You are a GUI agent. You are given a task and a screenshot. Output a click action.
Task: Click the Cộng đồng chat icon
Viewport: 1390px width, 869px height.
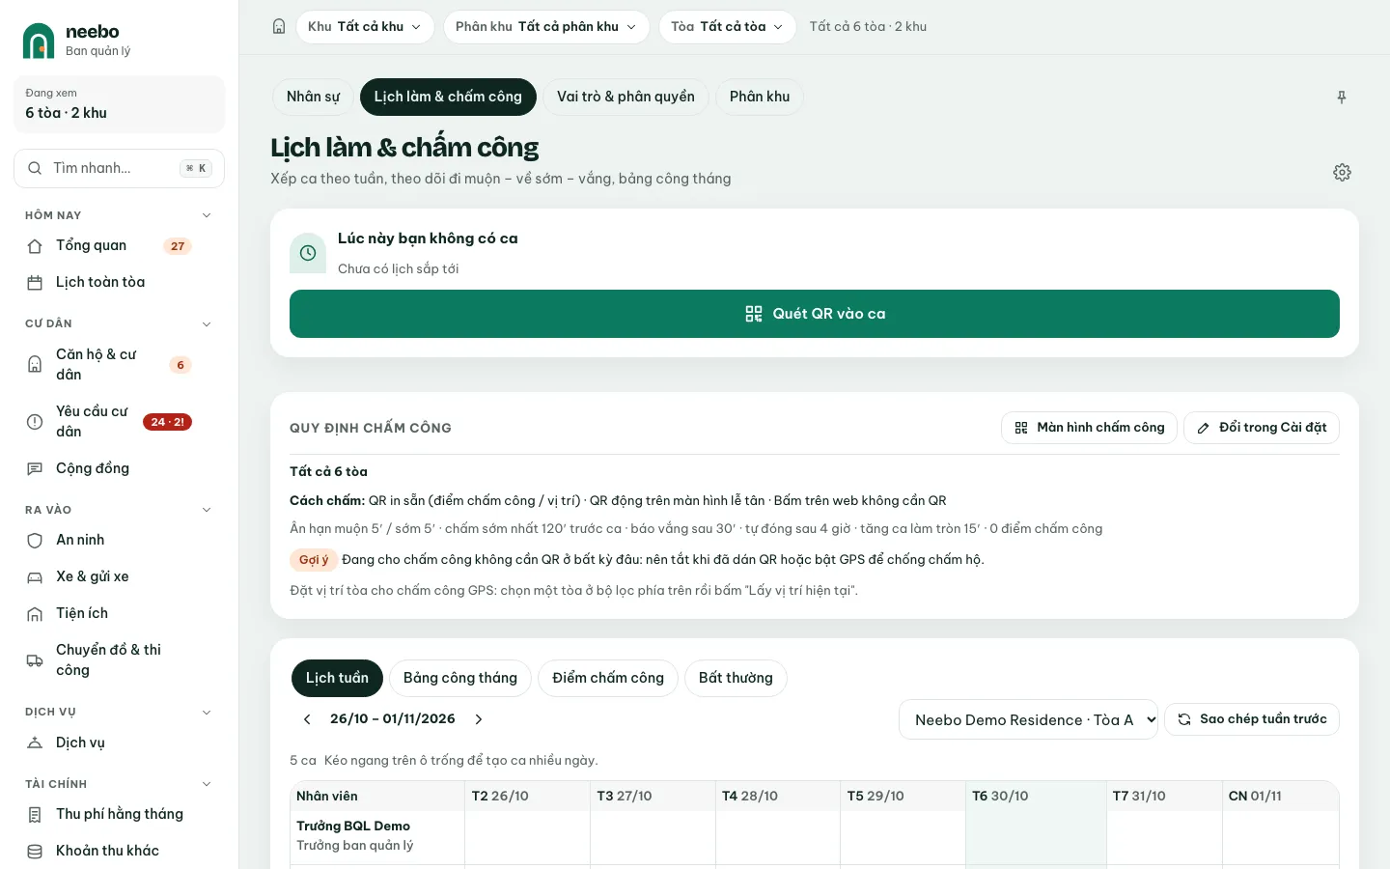[x=35, y=469]
